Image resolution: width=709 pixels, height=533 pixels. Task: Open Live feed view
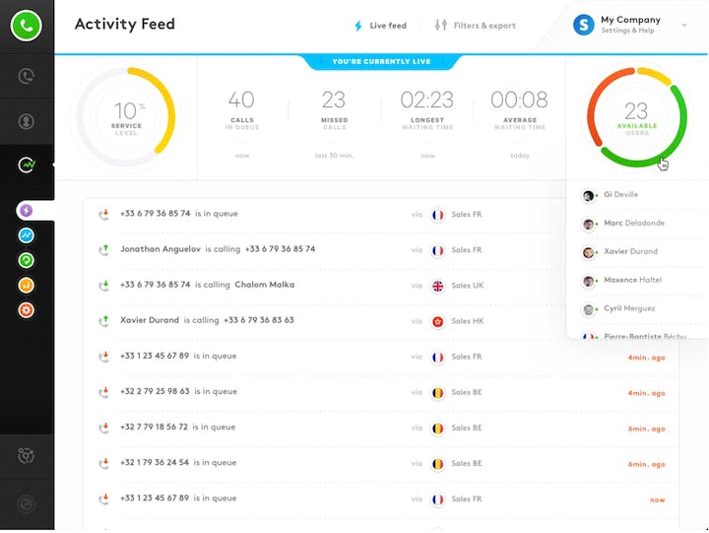pos(380,26)
